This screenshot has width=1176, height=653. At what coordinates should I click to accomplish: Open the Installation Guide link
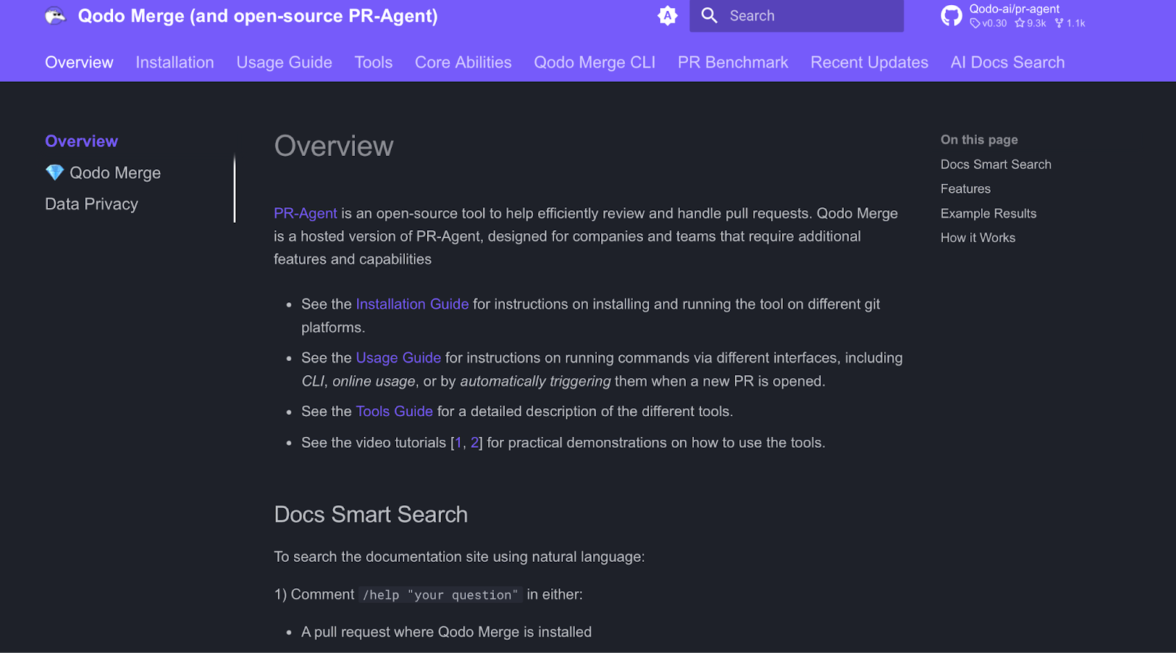click(x=412, y=304)
